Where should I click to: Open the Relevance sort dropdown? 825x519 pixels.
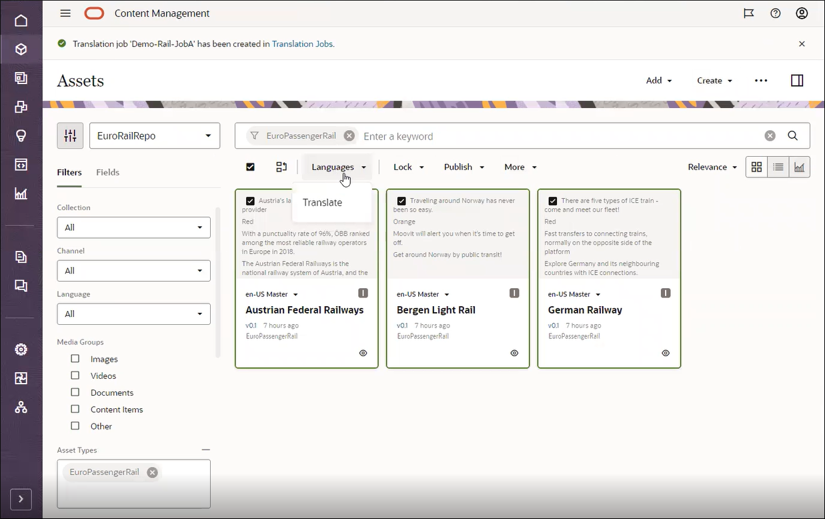[712, 167]
